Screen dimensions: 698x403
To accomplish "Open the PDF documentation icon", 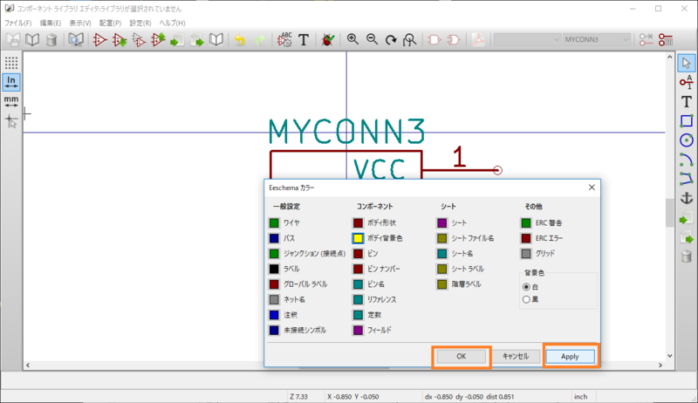I will (x=478, y=40).
